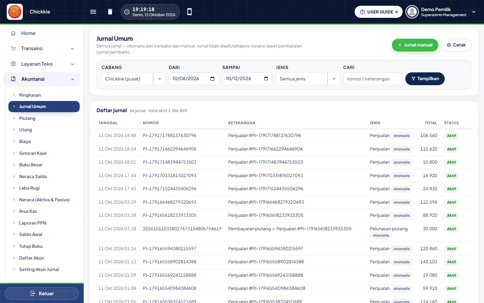Click the Dari date input field

[x=194, y=79]
